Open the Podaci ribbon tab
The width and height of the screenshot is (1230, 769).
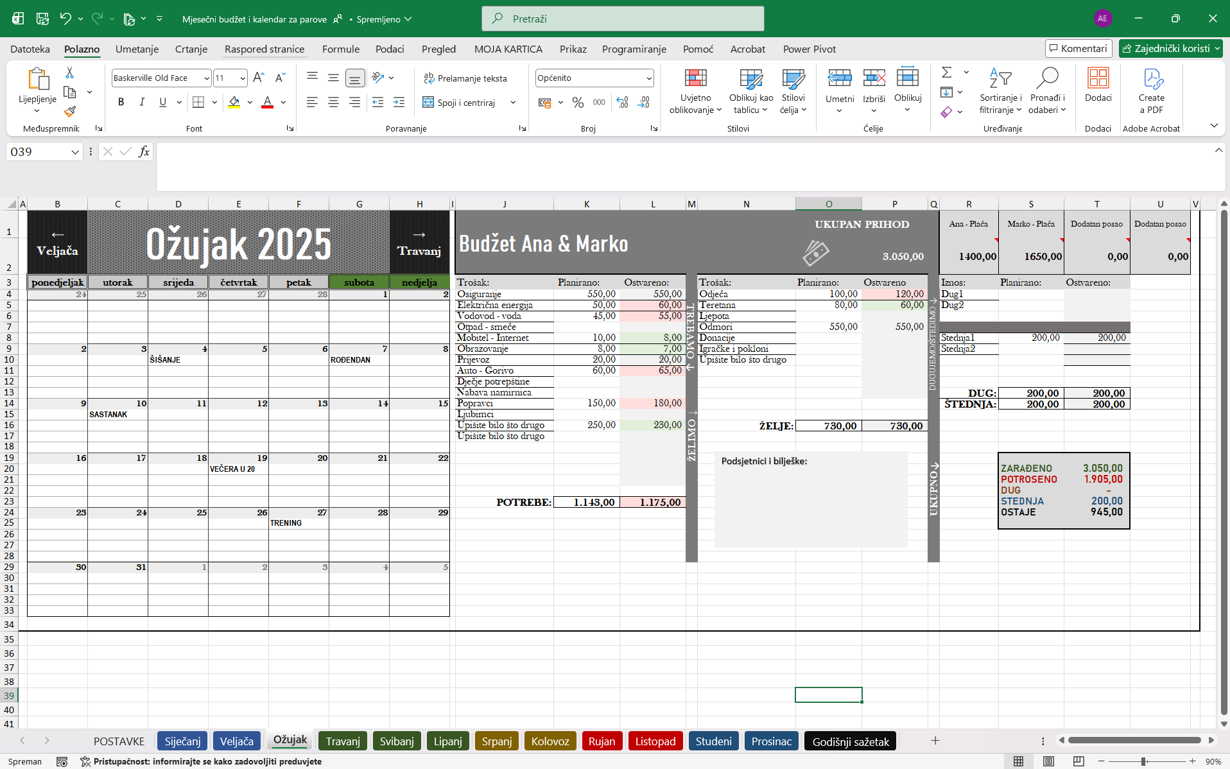coord(390,49)
